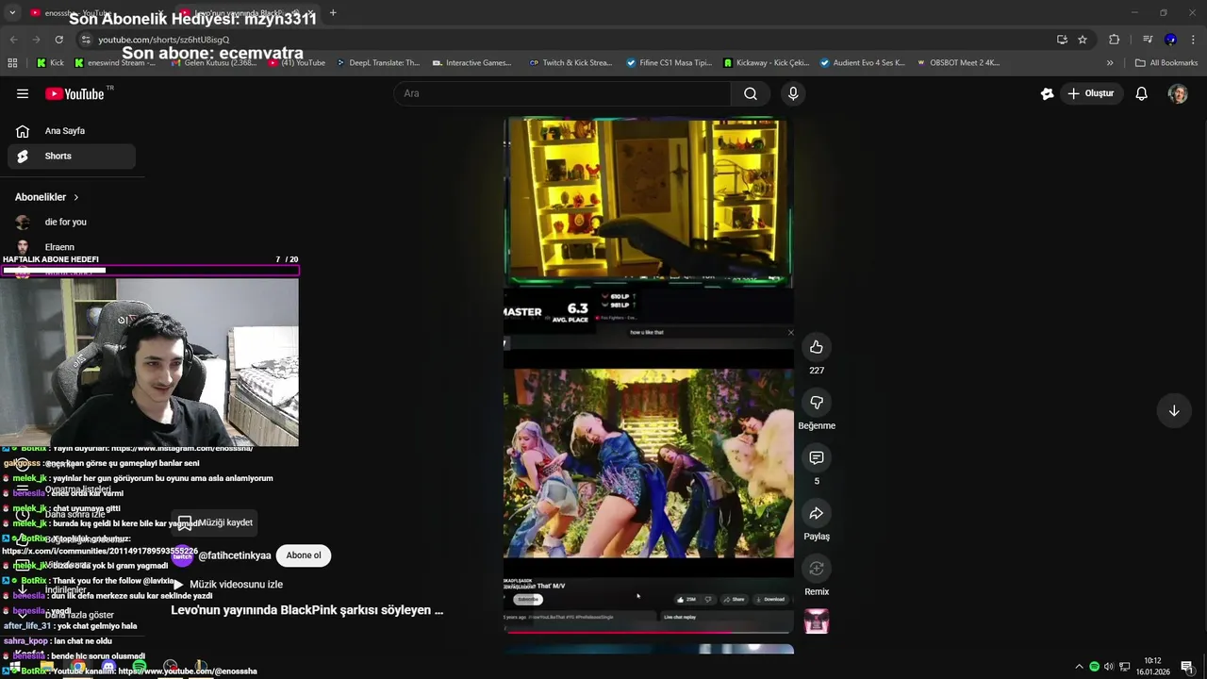Open the Interactive Games bookmark
The height and width of the screenshot is (679, 1207).
(472, 63)
